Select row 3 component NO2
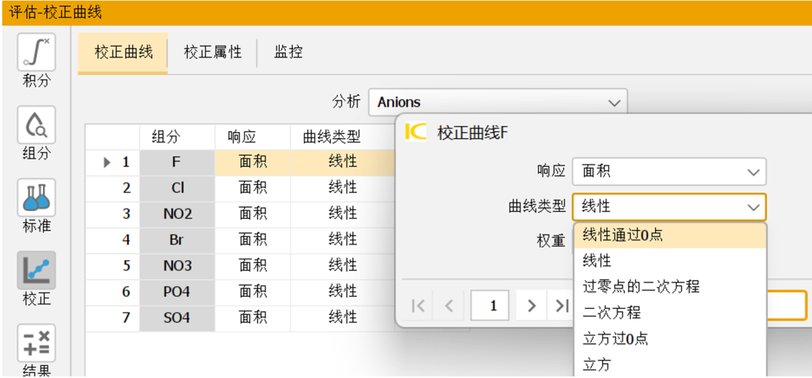Viewport: 812px width, 378px height. (x=177, y=214)
